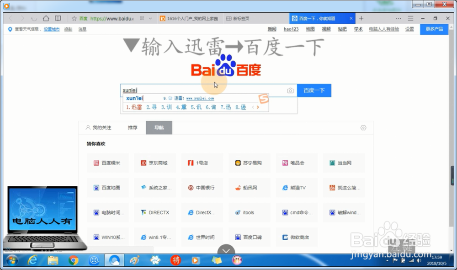
Task: Click the camera image search icon
Action: tap(290, 91)
